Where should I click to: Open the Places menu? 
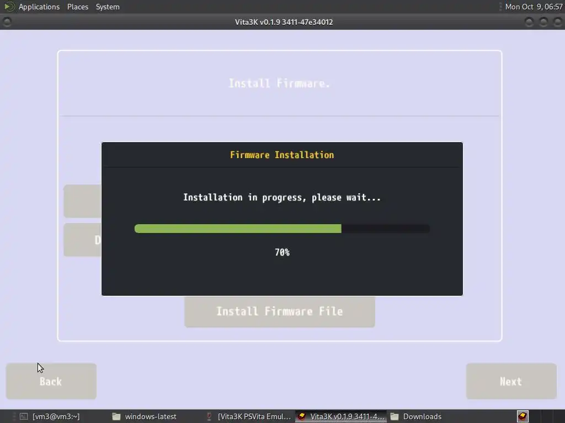pyautogui.click(x=77, y=7)
